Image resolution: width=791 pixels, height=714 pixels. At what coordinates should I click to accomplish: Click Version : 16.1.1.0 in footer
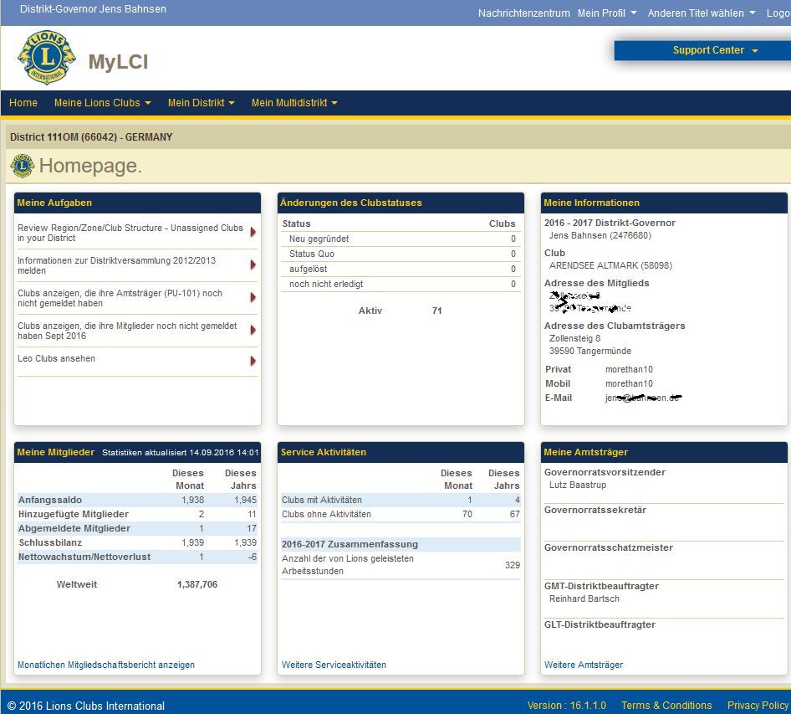(x=567, y=705)
